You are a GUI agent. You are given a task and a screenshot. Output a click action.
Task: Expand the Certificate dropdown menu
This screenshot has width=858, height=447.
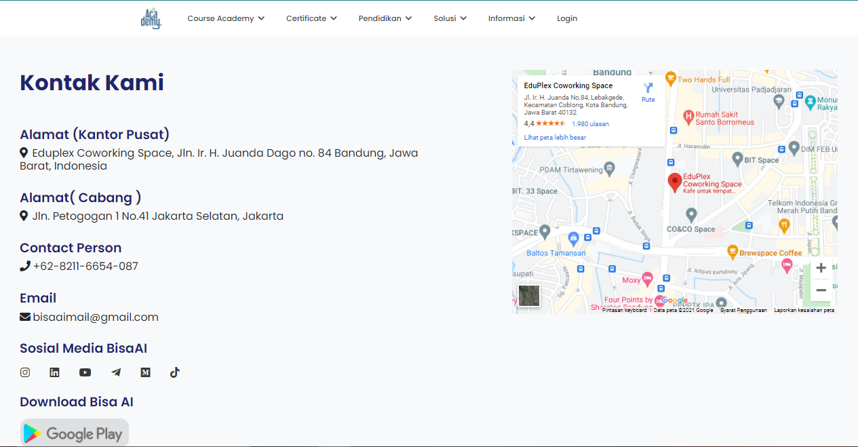click(x=311, y=18)
